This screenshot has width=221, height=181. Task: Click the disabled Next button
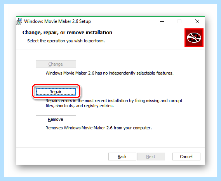151,157
